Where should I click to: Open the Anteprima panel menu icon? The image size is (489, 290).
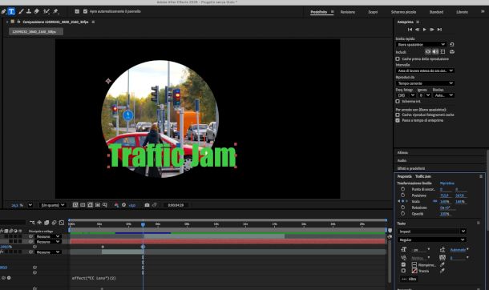coord(418,22)
